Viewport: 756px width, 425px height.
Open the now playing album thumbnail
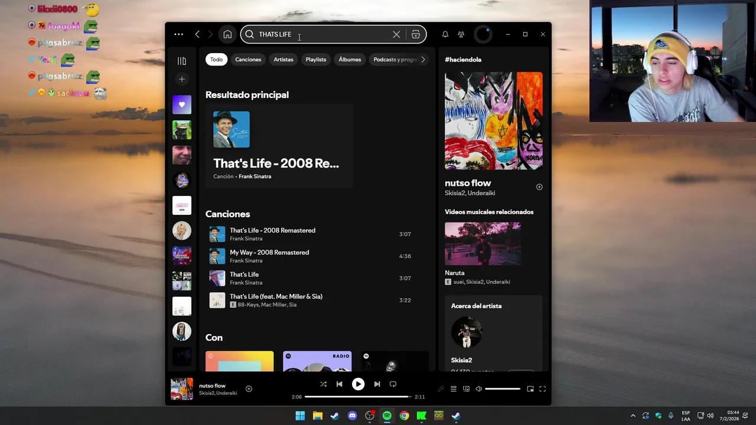tap(182, 389)
